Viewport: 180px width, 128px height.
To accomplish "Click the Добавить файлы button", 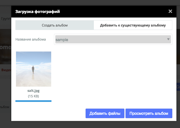I will click(x=105, y=113).
